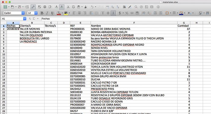Apply the yellow highlight color swatch
211x114 pixels.
tap(66, 13)
